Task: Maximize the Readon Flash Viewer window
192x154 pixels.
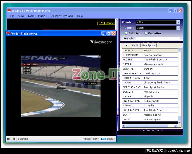Action: 108,33
